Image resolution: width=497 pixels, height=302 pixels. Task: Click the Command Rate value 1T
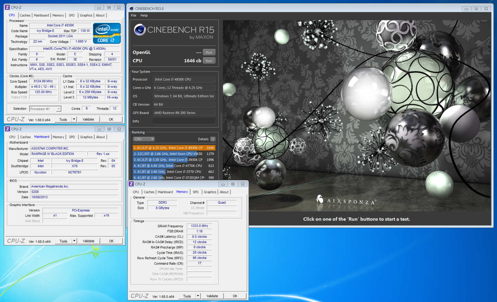click(x=199, y=263)
